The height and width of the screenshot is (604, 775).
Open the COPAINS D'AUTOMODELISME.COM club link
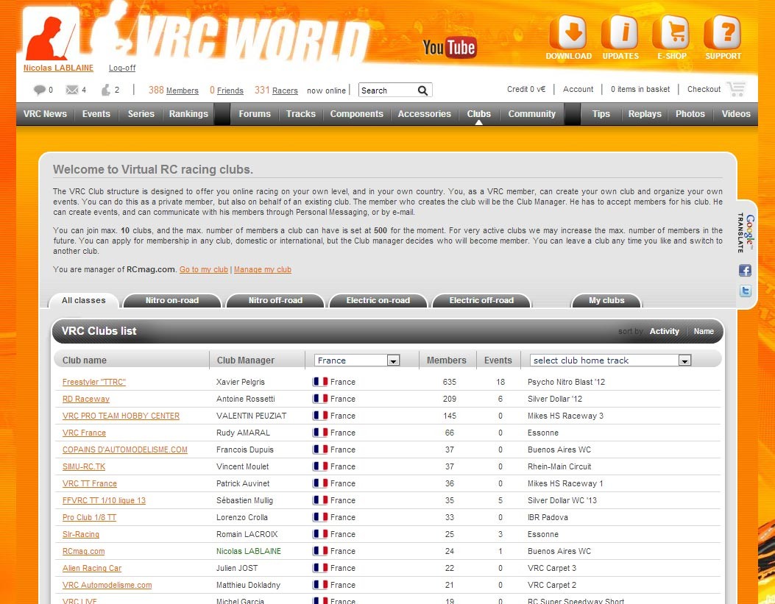click(125, 450)
